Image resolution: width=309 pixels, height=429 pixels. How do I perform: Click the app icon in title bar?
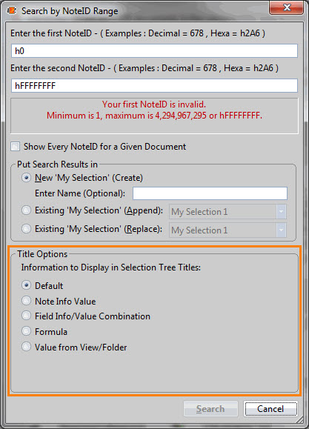[11, 10]
